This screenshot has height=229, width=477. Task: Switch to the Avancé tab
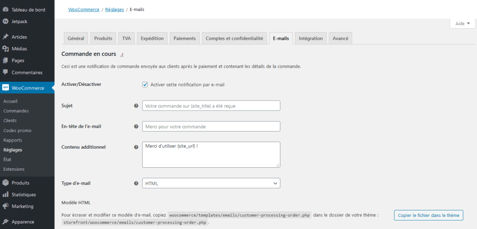340,38
